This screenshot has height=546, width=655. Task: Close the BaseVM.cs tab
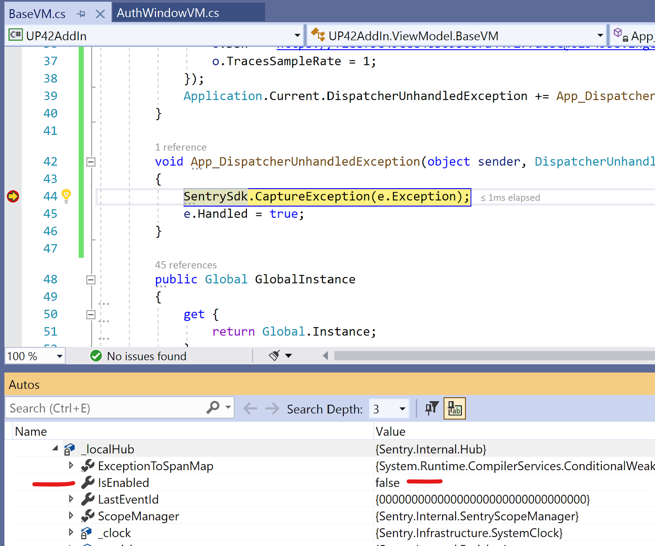tap(100, 14)
